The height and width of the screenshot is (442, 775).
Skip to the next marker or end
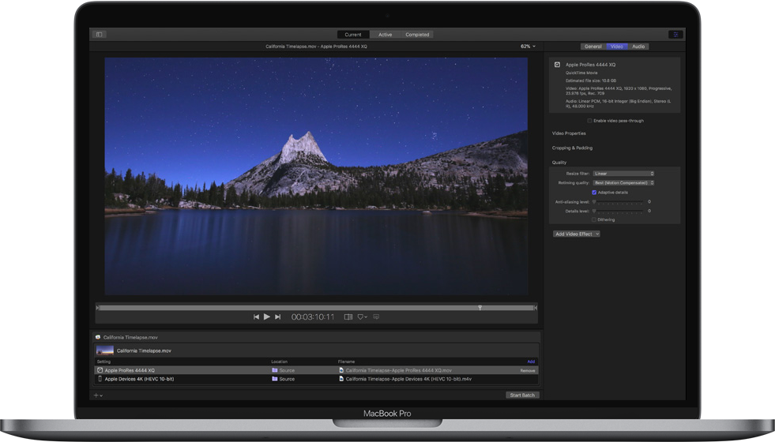point(278,317)
